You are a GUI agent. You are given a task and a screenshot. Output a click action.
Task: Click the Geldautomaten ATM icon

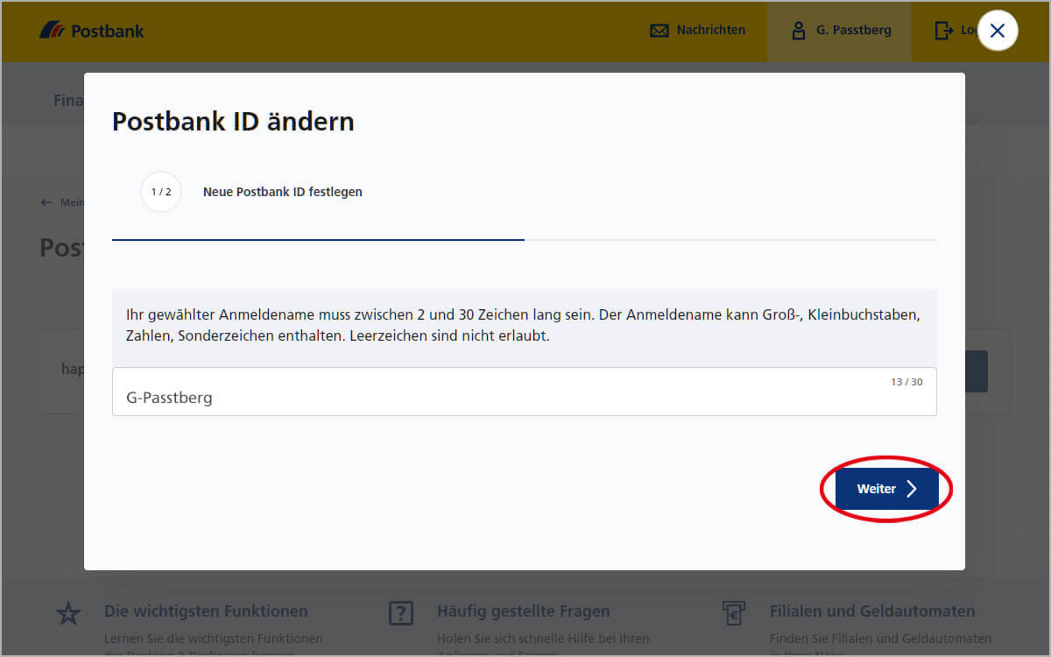click(734, 613)
